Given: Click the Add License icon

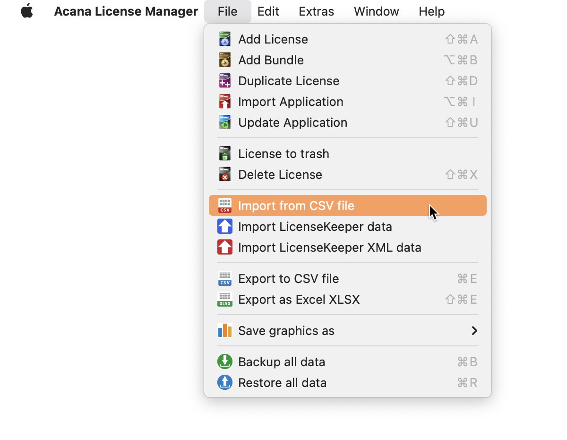Looking at the screenshot, I should [225, 39].
